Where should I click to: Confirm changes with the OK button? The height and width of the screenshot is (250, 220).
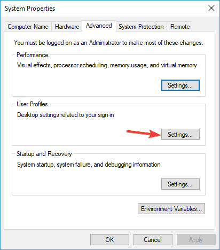tap(109, 239)
